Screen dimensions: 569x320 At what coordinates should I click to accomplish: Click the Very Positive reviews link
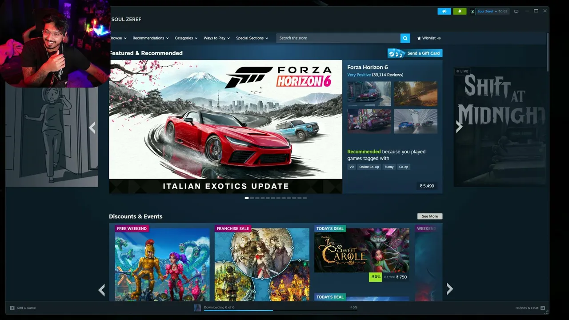[359, 75]
